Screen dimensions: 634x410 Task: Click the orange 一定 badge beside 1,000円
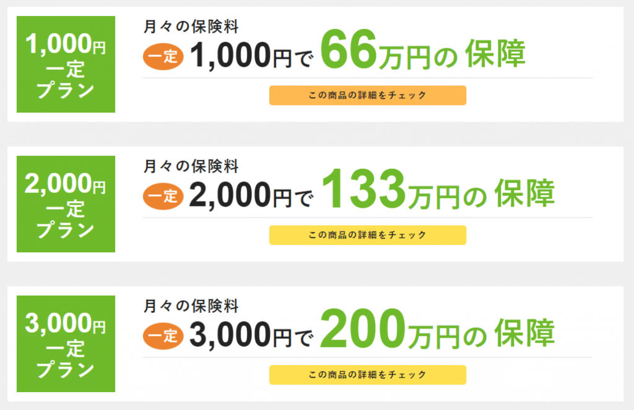(163, 57)
